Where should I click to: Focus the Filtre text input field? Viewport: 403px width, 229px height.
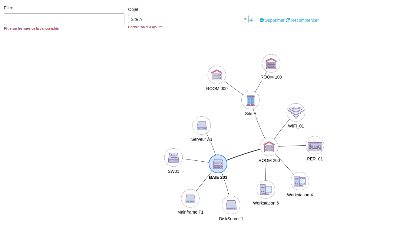[64, 19]
